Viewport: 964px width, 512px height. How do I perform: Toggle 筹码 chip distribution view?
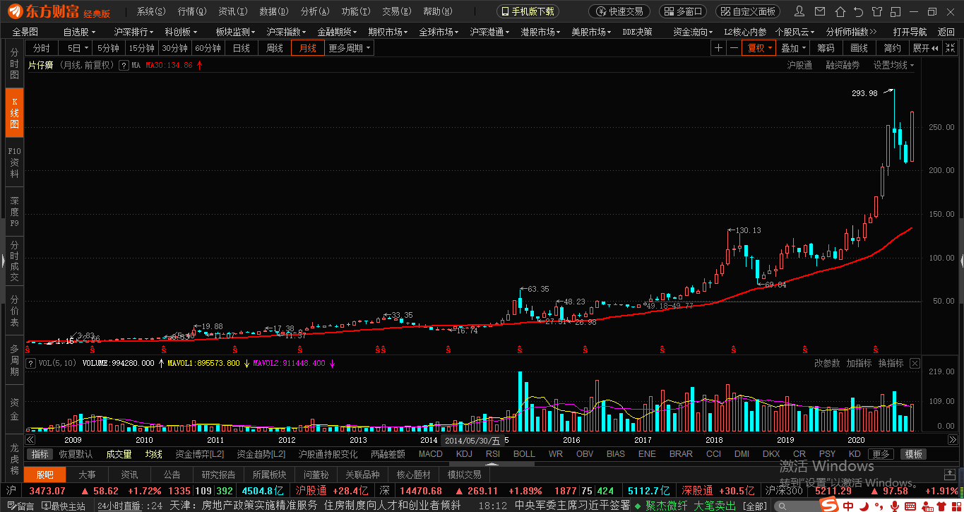826,48
